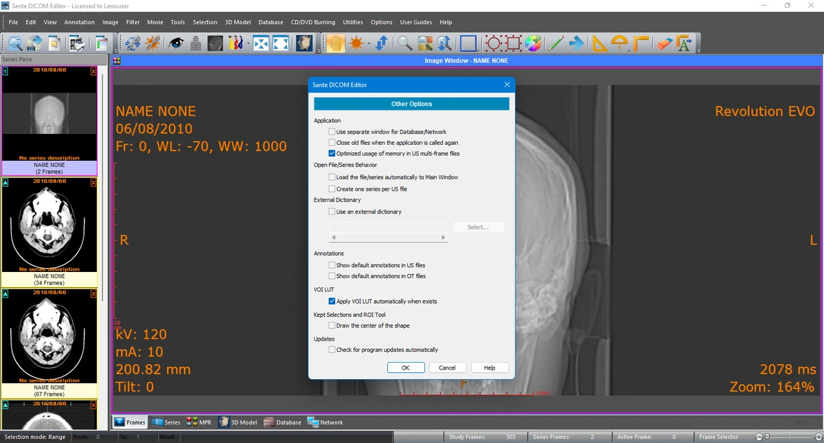Viewport: 824px width, 443px height.
Task: Tick 'Check for program updates automatically'
Action: (332, 350)
